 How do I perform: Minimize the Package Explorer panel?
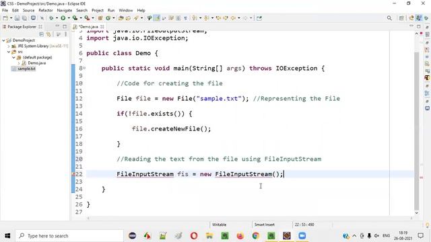pos(57,26)
